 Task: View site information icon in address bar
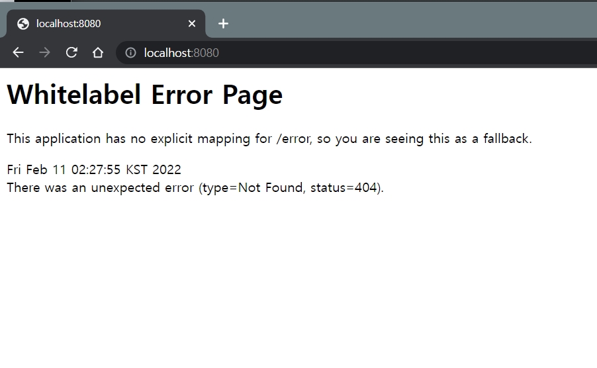tap(130, 52)
